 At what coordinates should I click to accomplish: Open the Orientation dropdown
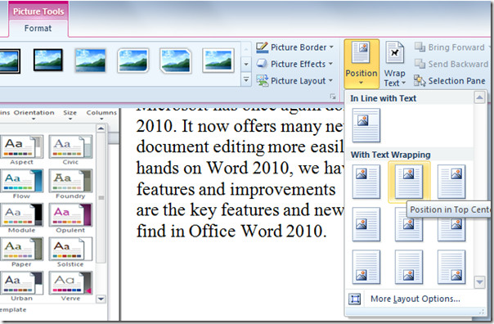point(34,115)
